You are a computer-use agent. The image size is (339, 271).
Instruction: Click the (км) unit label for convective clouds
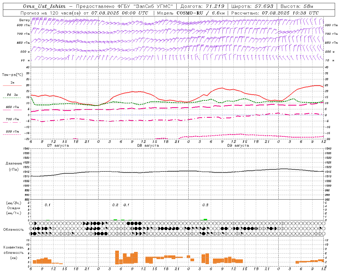(14, 258)
